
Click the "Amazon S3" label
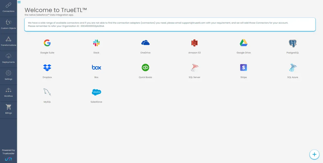point(195,53)
